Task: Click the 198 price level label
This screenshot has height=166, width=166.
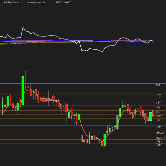Action: tap(158, 120)
